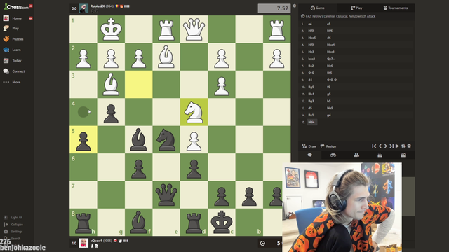Select the white pawn on c3
Viewport: 449px width, 252px height.
(222, 84)
